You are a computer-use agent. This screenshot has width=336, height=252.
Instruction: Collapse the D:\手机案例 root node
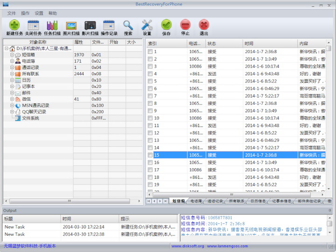(7, 49)
